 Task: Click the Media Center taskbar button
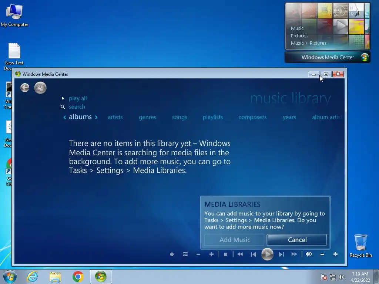point(101,277)
